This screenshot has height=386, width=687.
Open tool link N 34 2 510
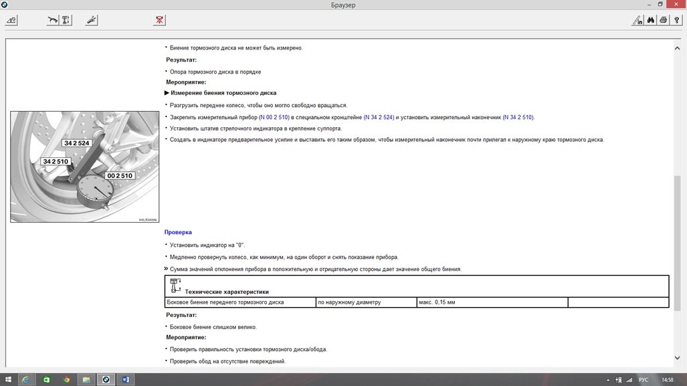(x=518, y=117)
